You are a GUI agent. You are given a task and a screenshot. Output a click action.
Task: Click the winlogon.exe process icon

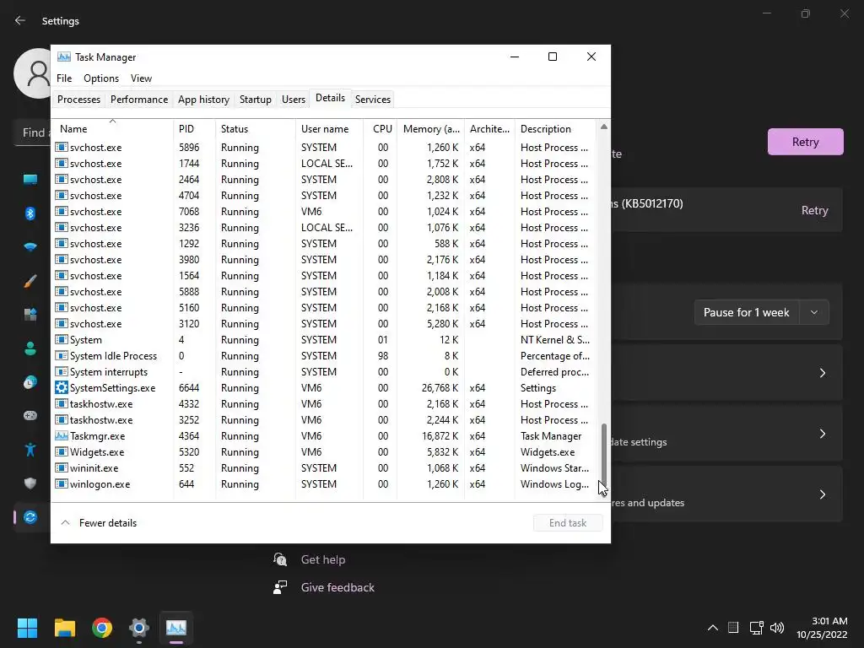[x=61, y=483]
